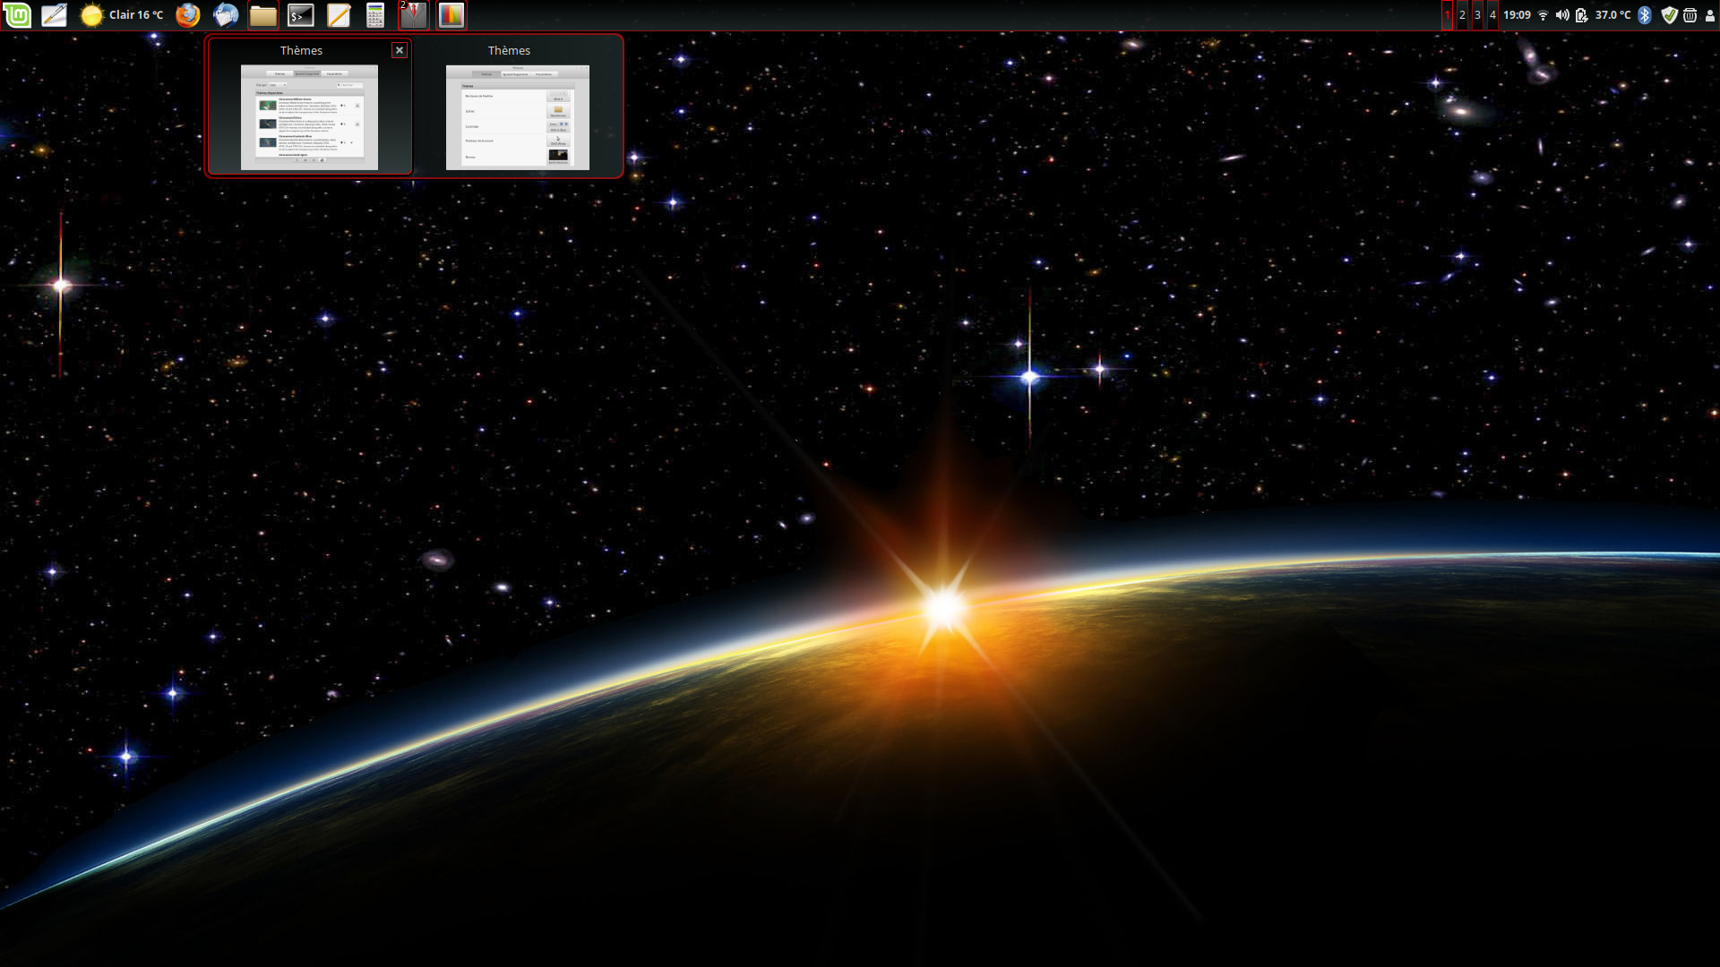Open the Wi-Fi network applet
Viewport: 1720px width, 967px height.
1543,14
